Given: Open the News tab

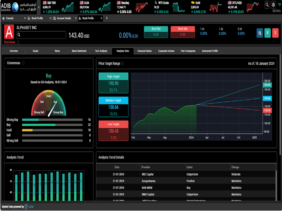Looking at the screenshot, I should pyautogui.click(x=57, y=51).
